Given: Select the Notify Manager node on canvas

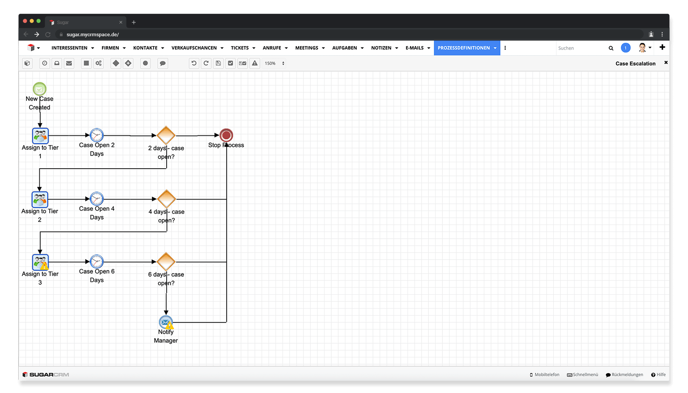Looking at the screenshot, I should [166, 322].
